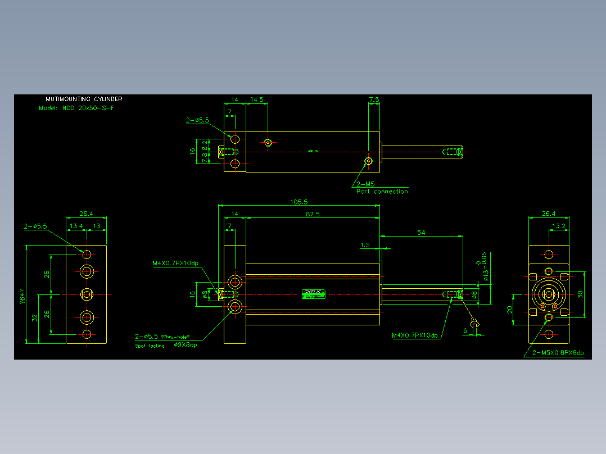Select the "1.5" dimension near the rod
This screenshot has width=606, height=454.
click(365, 245)
